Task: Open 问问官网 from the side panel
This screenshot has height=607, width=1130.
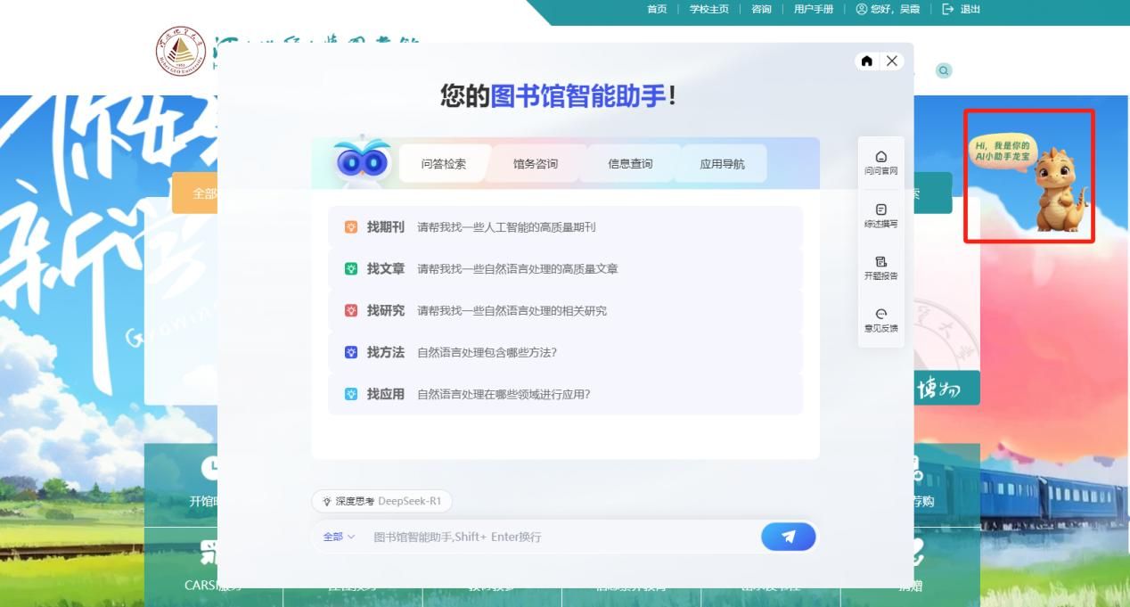Action: pyautogui.click(x=880, y=162)
